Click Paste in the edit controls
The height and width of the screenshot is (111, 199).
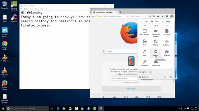166,22
